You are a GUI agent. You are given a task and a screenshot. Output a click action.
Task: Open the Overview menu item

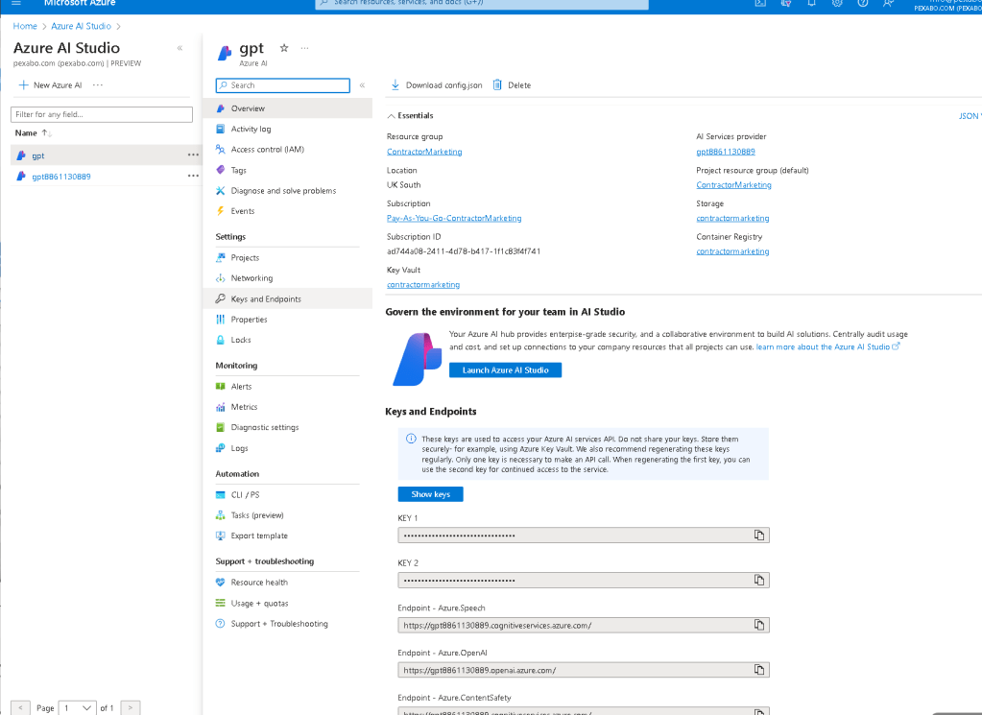pos(287,108)
